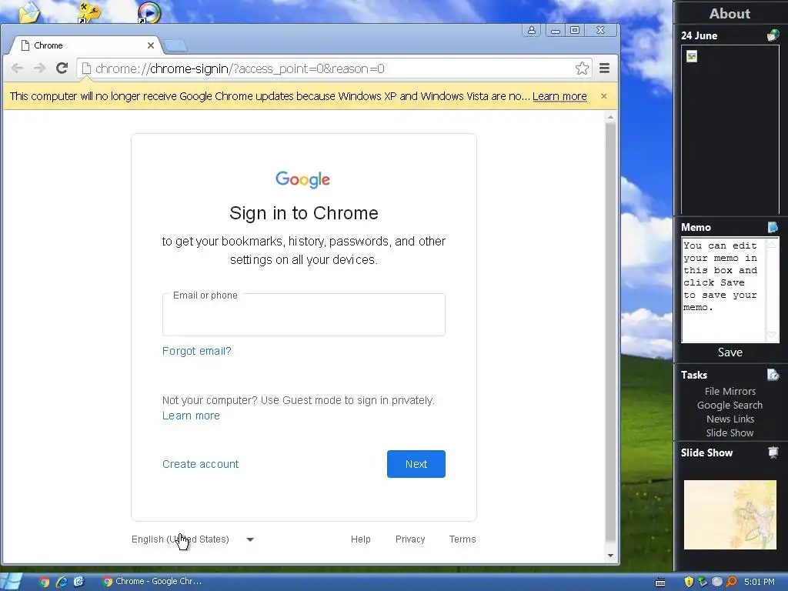Click the third quick launch icon
Screen dimensions: 788x591
(79, 582)
